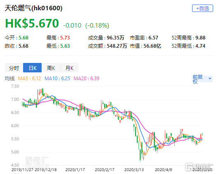
Task: Click the 2019/12/18 date axis label
Action: coord(46,169)
